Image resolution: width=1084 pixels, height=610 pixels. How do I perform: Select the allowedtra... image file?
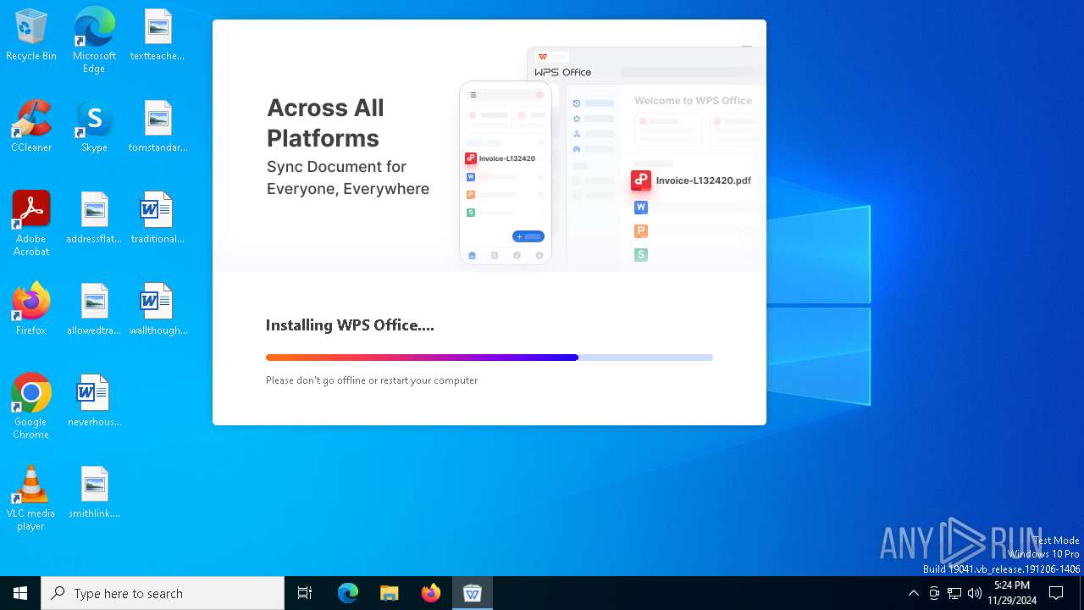[x=94, y=309]
